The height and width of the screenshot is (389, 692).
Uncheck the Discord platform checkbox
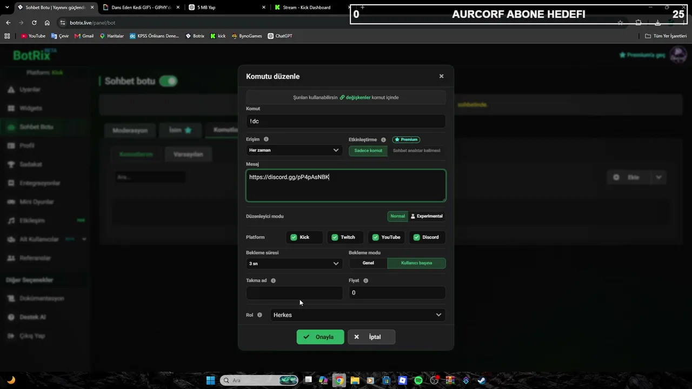pyautogui.click(x=416, y=237)
